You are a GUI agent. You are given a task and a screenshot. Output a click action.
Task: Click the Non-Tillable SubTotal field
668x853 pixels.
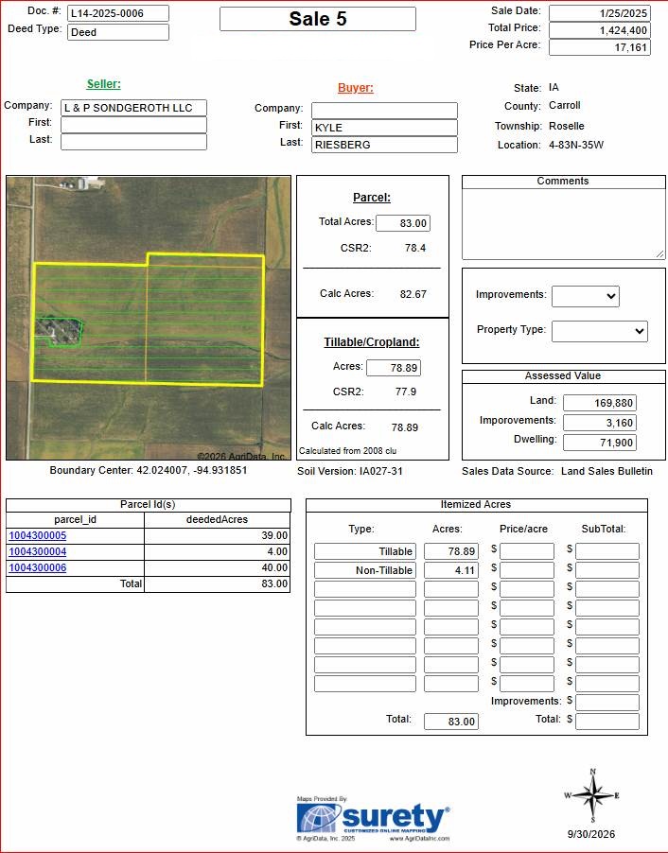coord(607,570)
